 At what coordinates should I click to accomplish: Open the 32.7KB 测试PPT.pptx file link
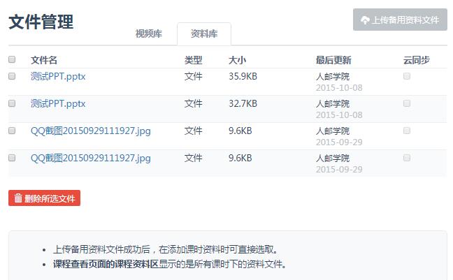58,103
